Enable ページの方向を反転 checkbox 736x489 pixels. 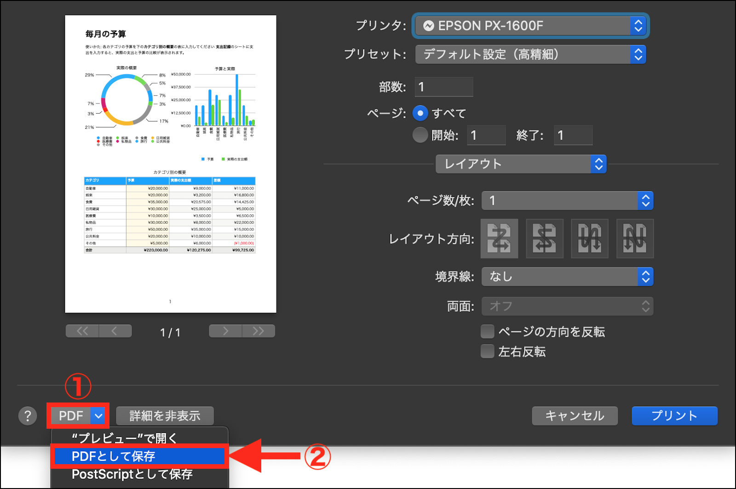point(487,332)
